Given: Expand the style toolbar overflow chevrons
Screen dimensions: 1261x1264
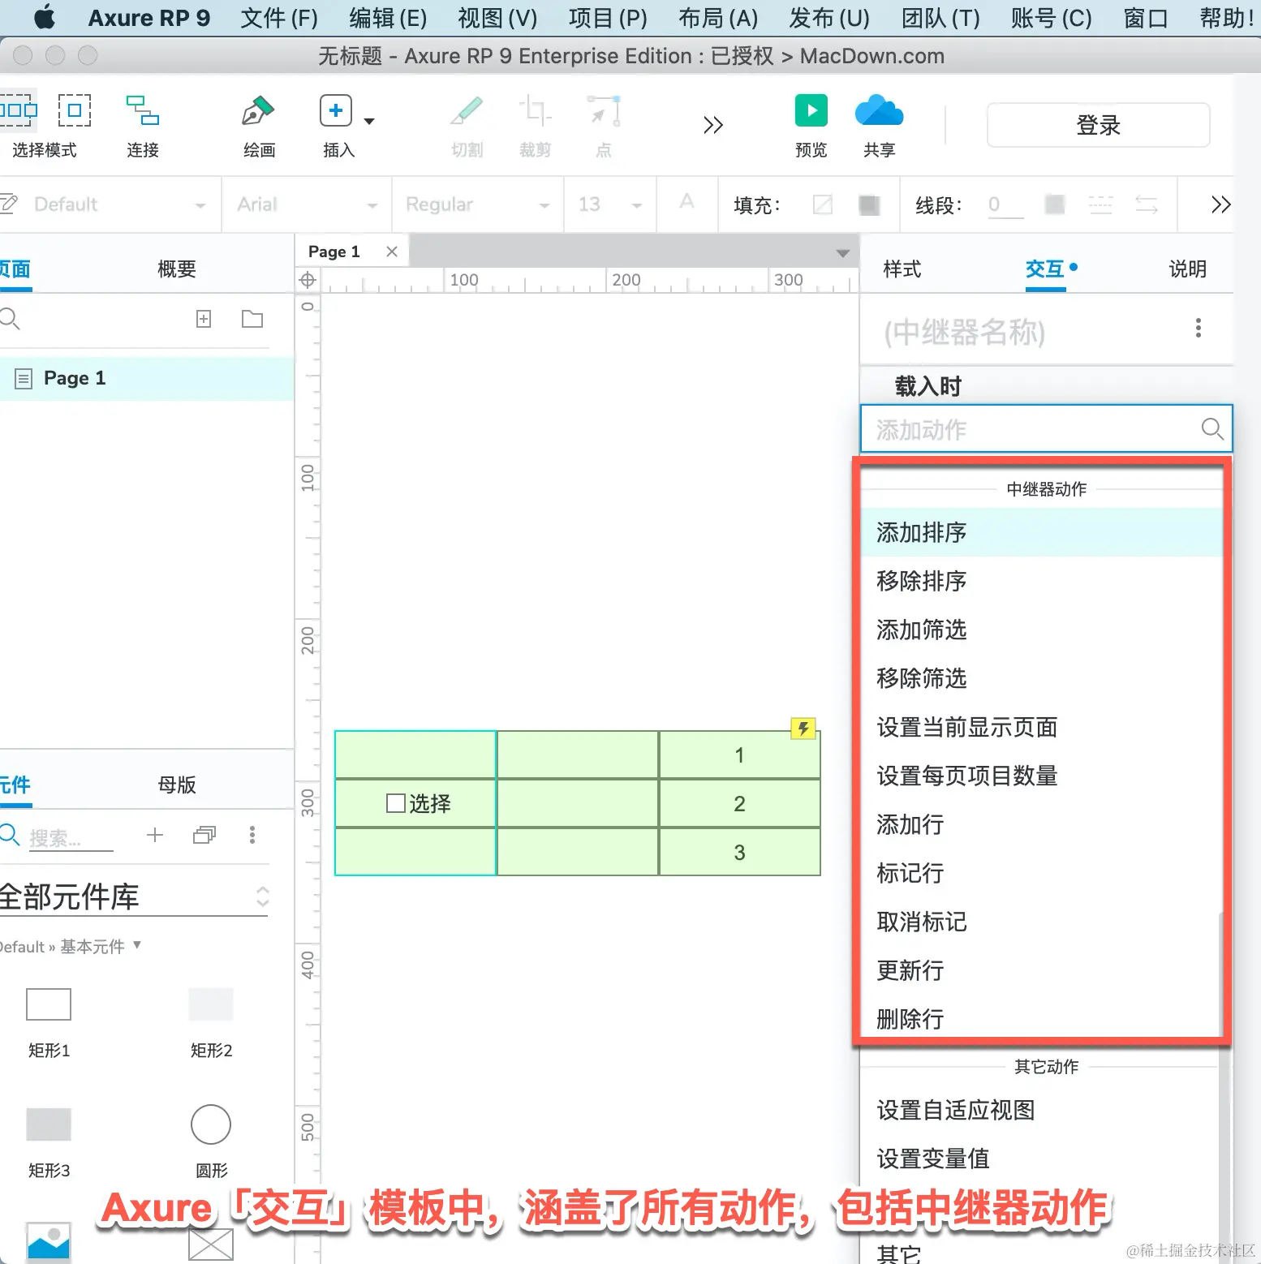Looking at the screenshot, I should [1220, 204].
